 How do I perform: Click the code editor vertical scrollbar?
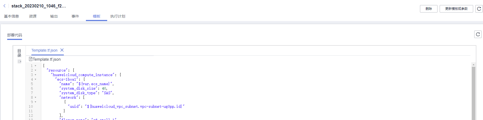click(473, 93)
